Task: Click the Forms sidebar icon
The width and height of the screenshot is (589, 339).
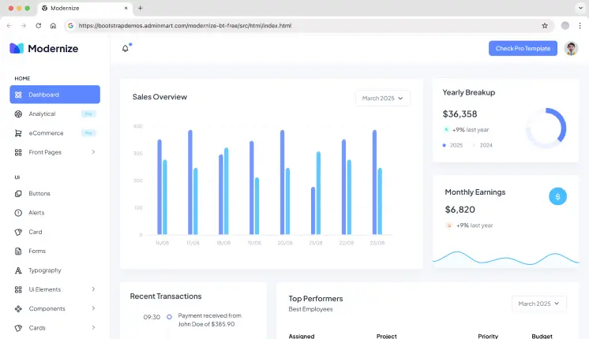Action: [x=18, y=251]
